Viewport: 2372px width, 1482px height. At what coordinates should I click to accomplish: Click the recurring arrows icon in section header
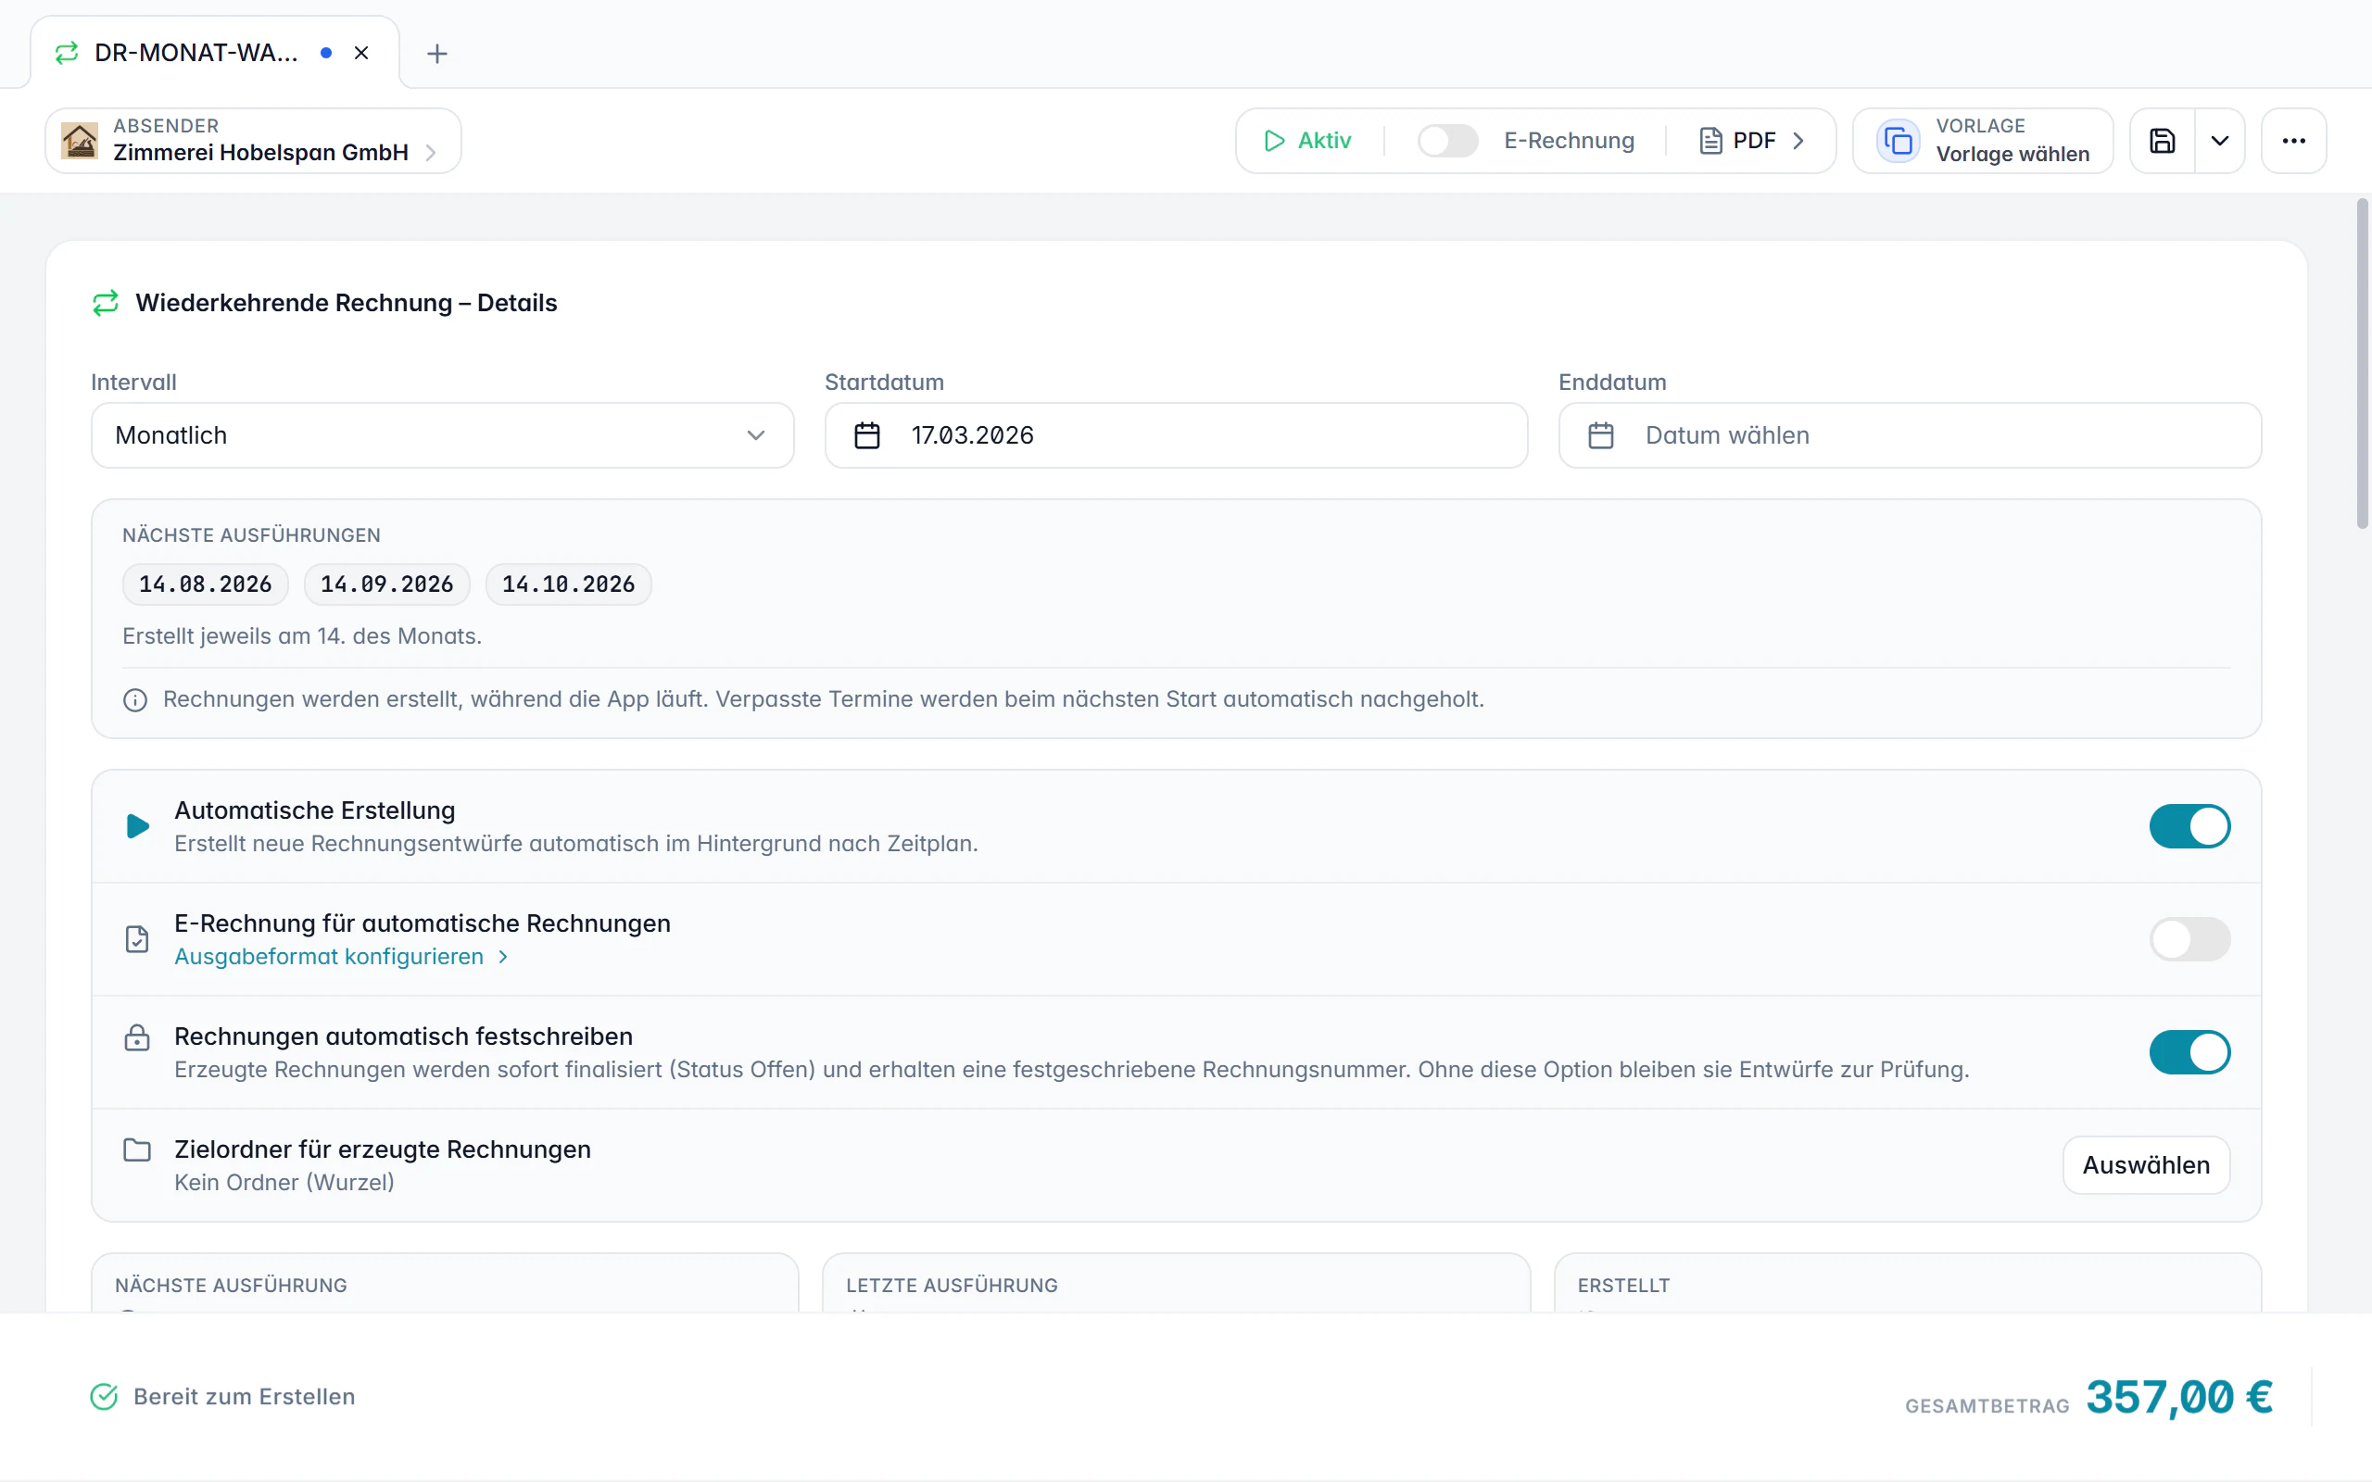(x=106, y=303)
